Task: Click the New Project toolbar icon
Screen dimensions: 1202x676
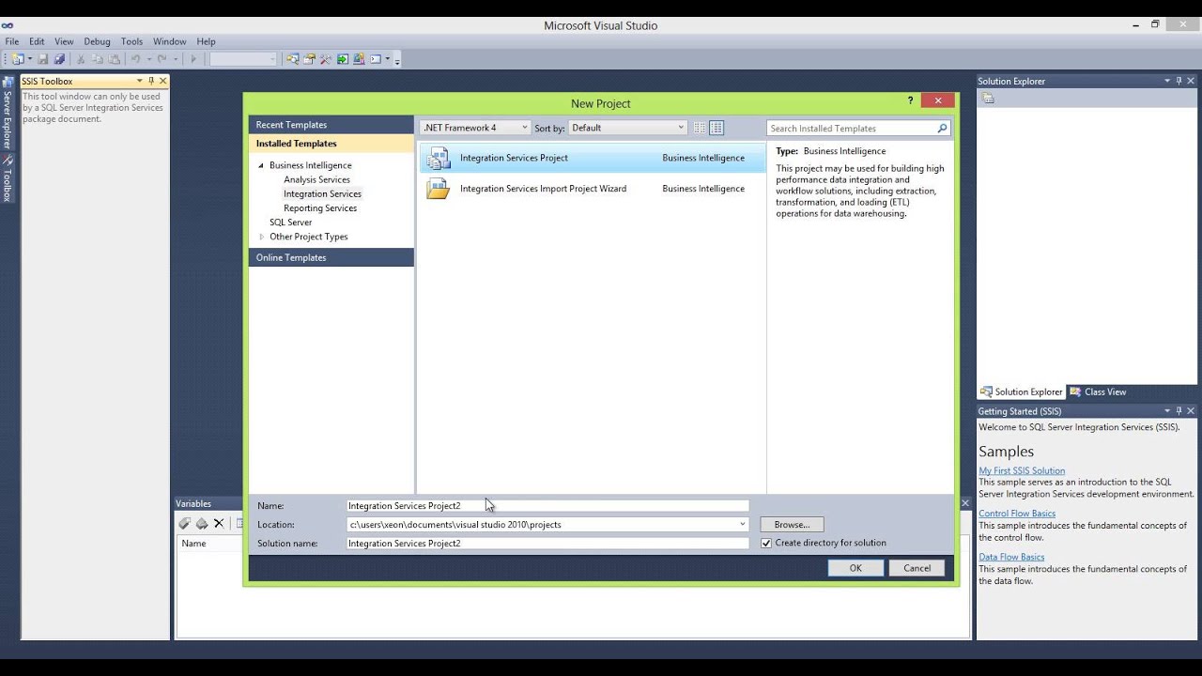Action: [17, 59]
